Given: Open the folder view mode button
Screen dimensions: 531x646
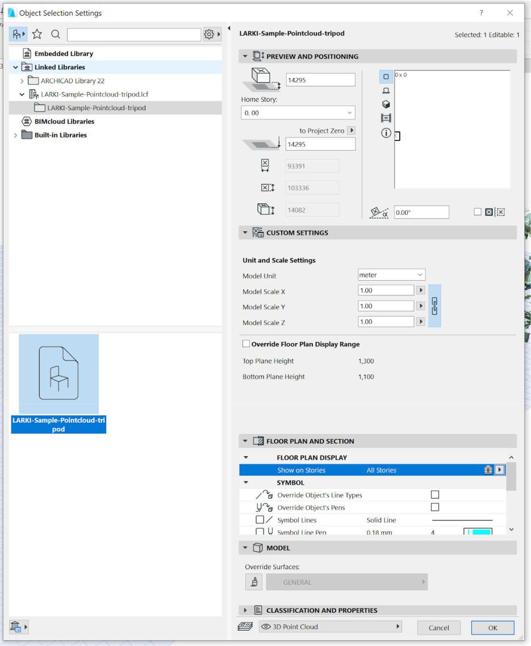Looking at the screenshot, I should click(18, 34).
